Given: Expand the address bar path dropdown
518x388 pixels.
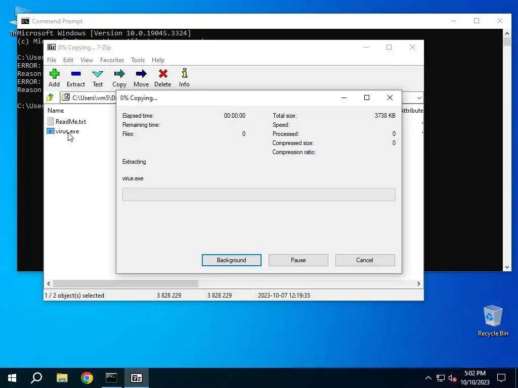Looking at the screenshot, I should [419, 98].
